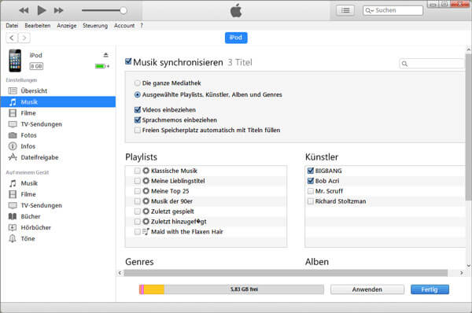The height and width of the screenshot is (313, 472).
Task: Start playback with the play button
Action: 41,10
